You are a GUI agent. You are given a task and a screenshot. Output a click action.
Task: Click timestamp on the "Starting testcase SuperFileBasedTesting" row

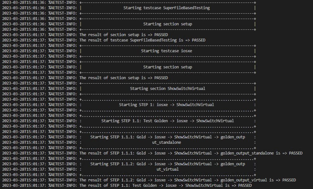coord(24,8)
